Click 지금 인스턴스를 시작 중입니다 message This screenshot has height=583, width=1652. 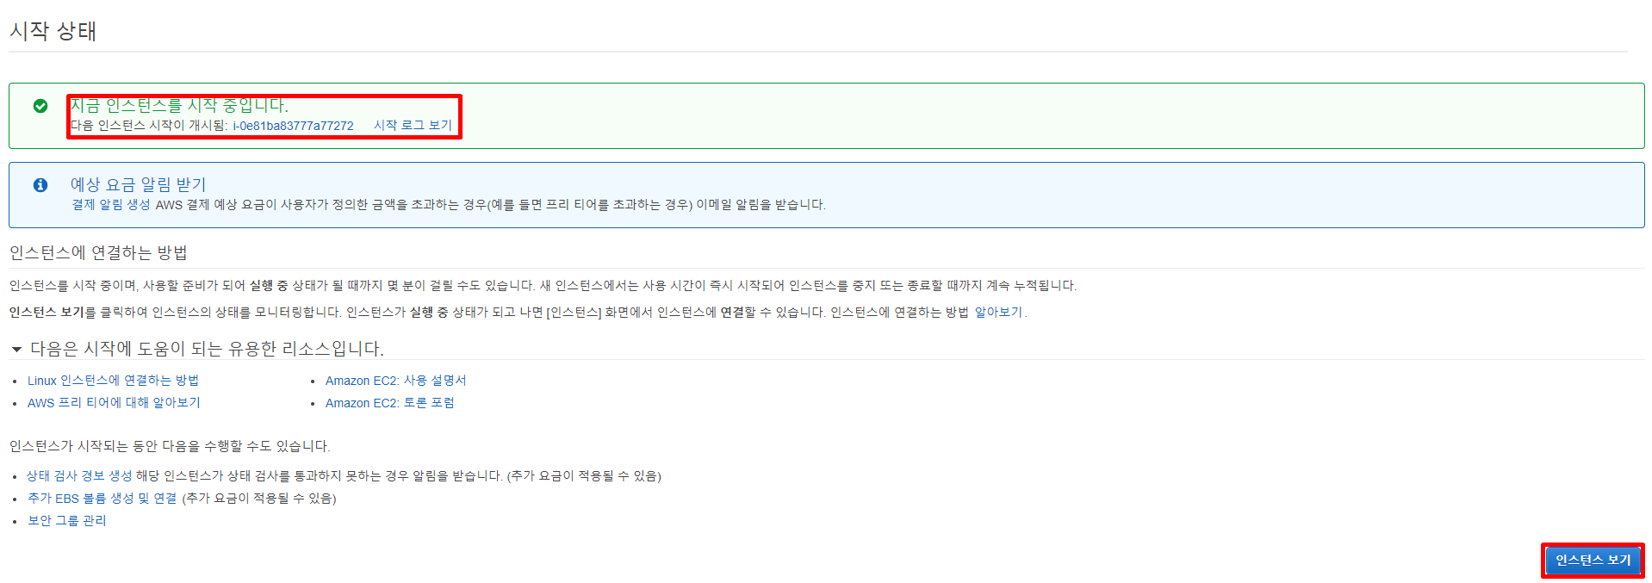[179, 105]
